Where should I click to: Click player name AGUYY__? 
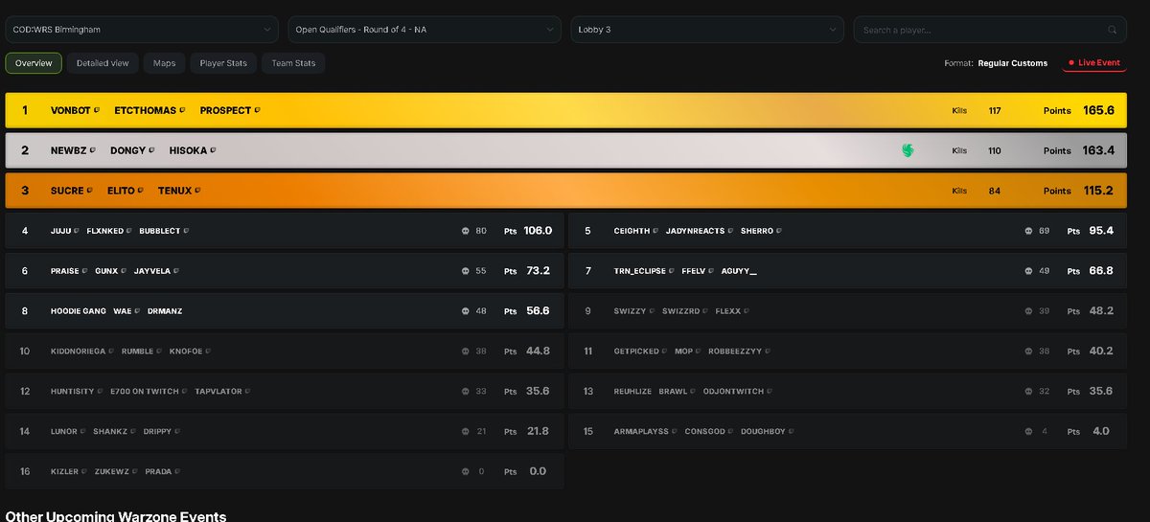point(738,271)
